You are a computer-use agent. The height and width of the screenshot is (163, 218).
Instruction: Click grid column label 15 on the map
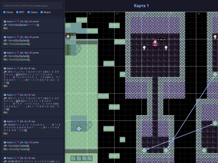[x=117, y=14]
